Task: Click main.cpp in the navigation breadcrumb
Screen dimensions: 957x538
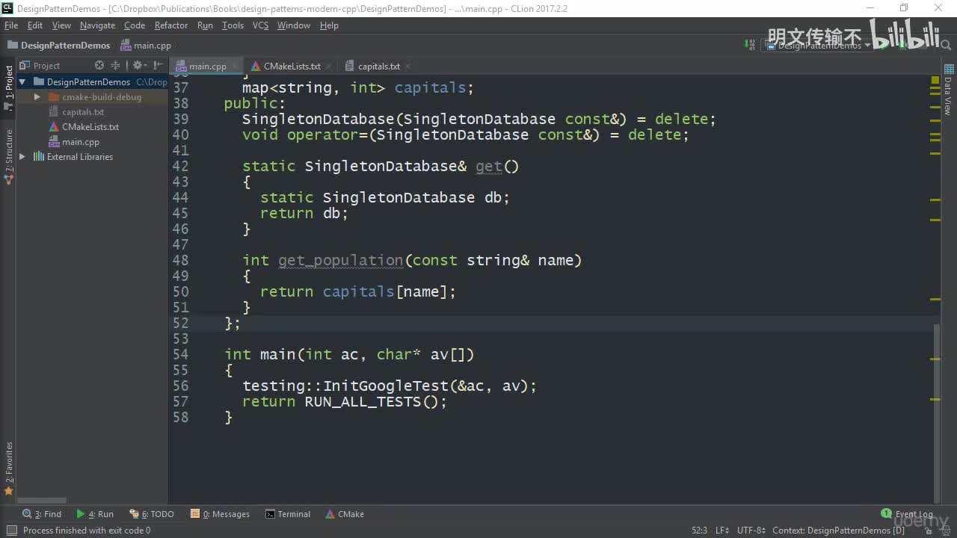Action: (x=146, y=46)
